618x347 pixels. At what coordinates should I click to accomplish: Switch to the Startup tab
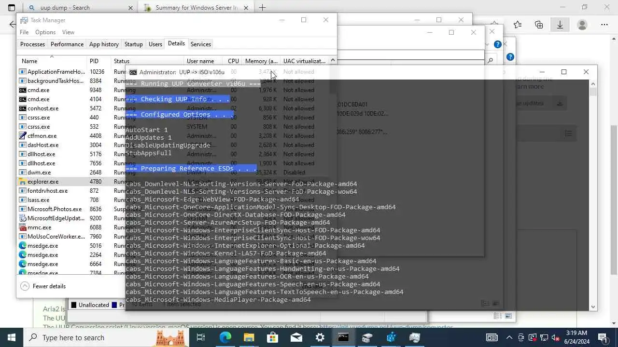pyautogui.click(x=134, y=44)
